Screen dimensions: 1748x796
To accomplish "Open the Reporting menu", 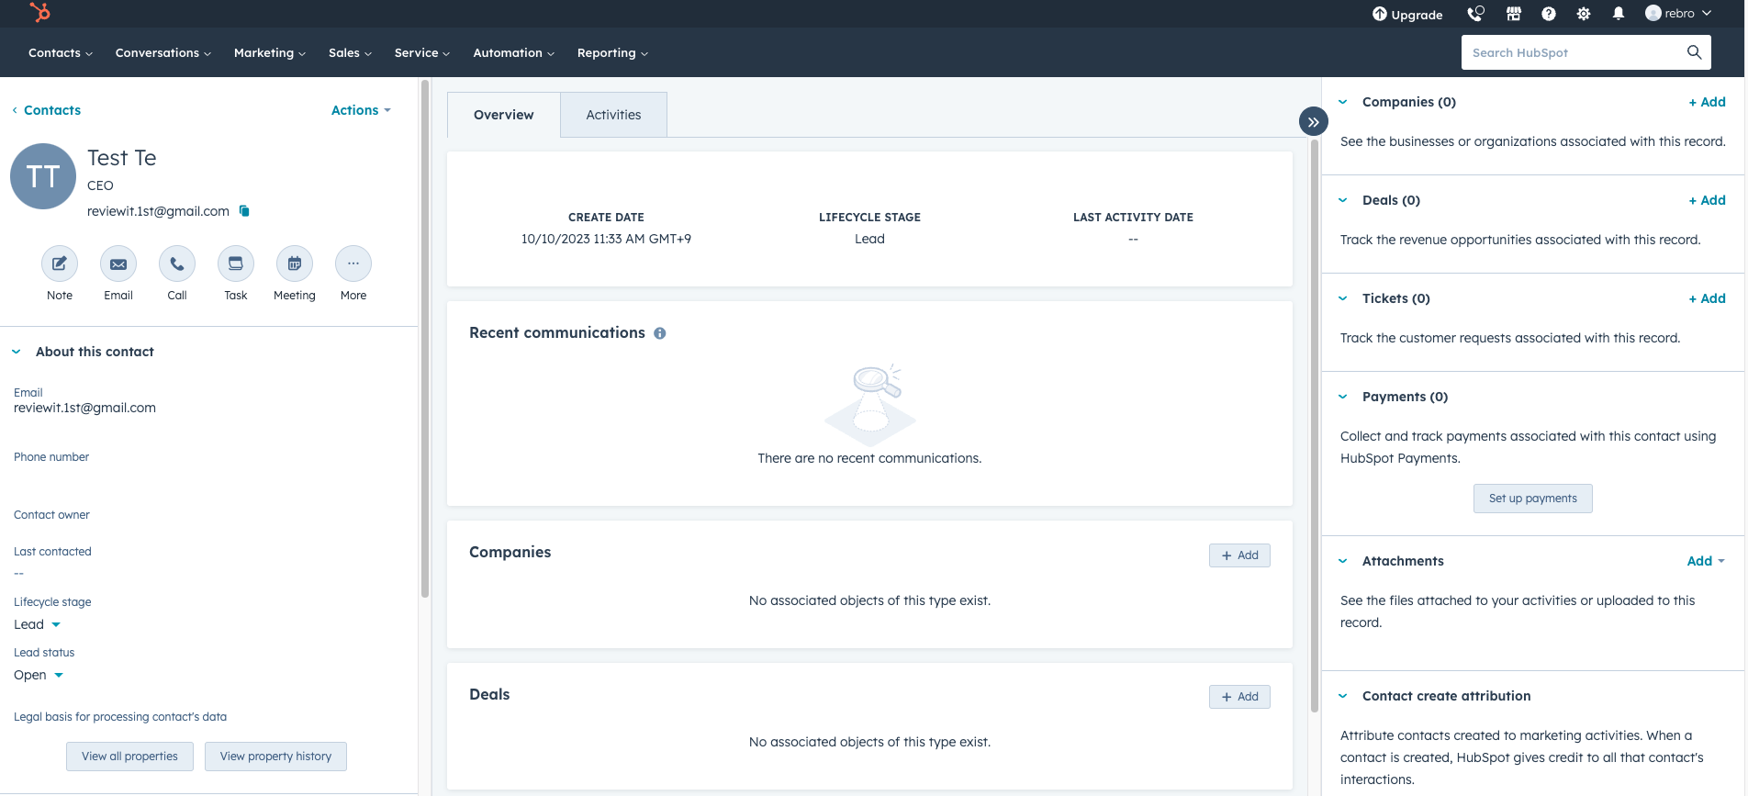I will 612,53.
